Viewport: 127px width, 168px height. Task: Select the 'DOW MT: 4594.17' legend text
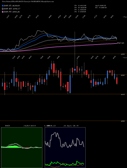(x=12, y=9)
